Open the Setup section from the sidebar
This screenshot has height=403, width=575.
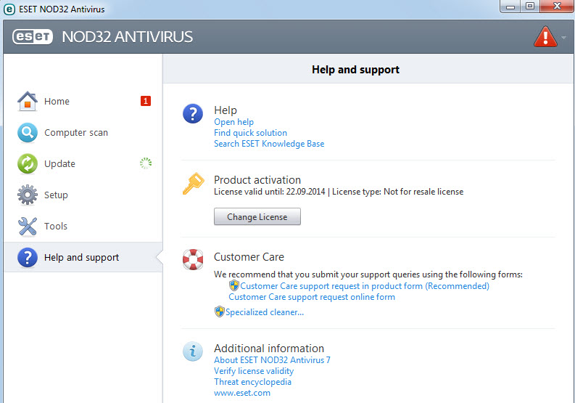56,195
